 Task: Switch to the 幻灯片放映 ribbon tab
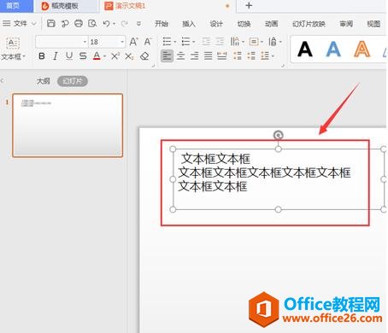[x=309, y=24]
